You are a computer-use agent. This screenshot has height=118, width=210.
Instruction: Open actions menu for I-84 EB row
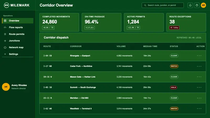(x=199, y=56)
